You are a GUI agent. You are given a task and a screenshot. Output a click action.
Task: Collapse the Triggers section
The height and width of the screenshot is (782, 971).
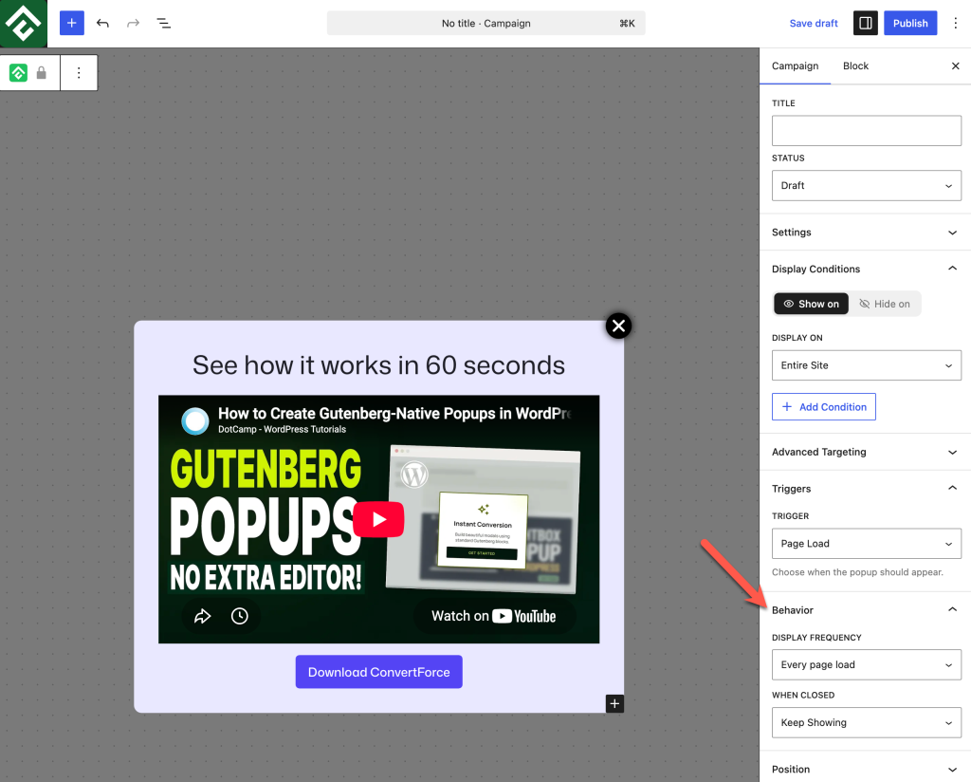[x=865, y=489]
